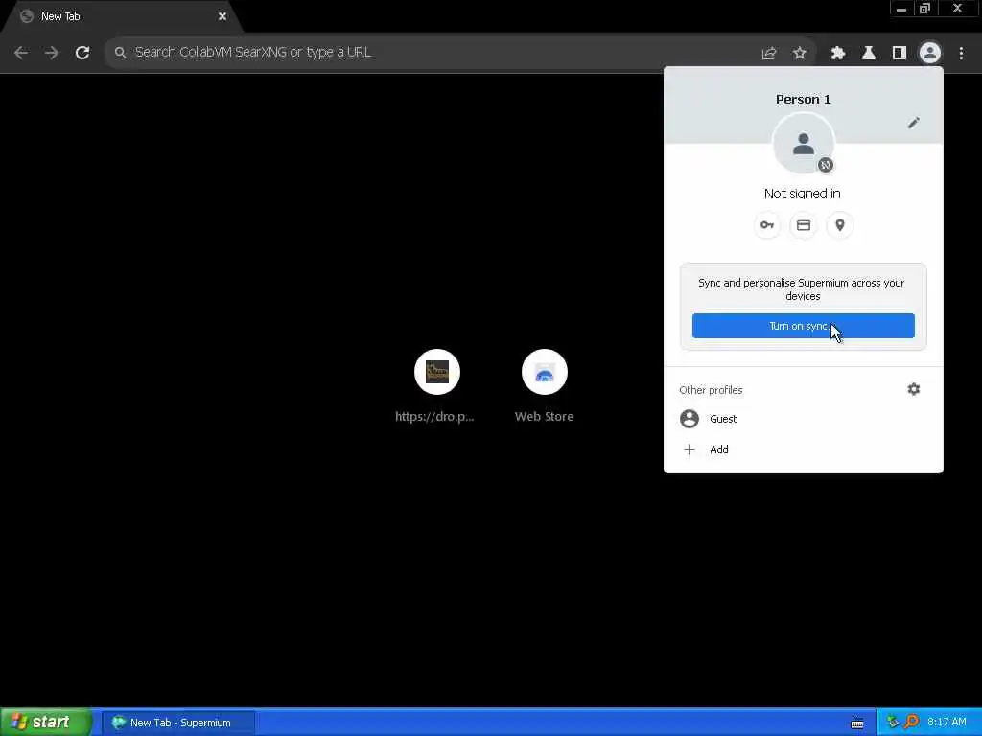The height and width of the screenshot is (736, 982).
Task: Toggle the side panel icon
Action: 899,54
